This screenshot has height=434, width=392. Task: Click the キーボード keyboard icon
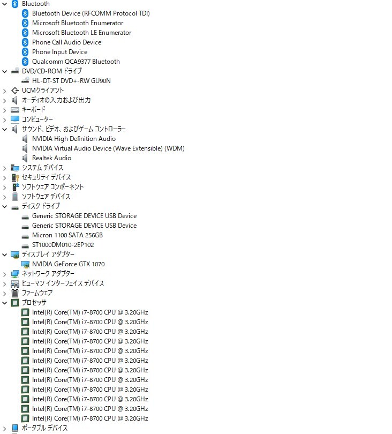(15, 110)
